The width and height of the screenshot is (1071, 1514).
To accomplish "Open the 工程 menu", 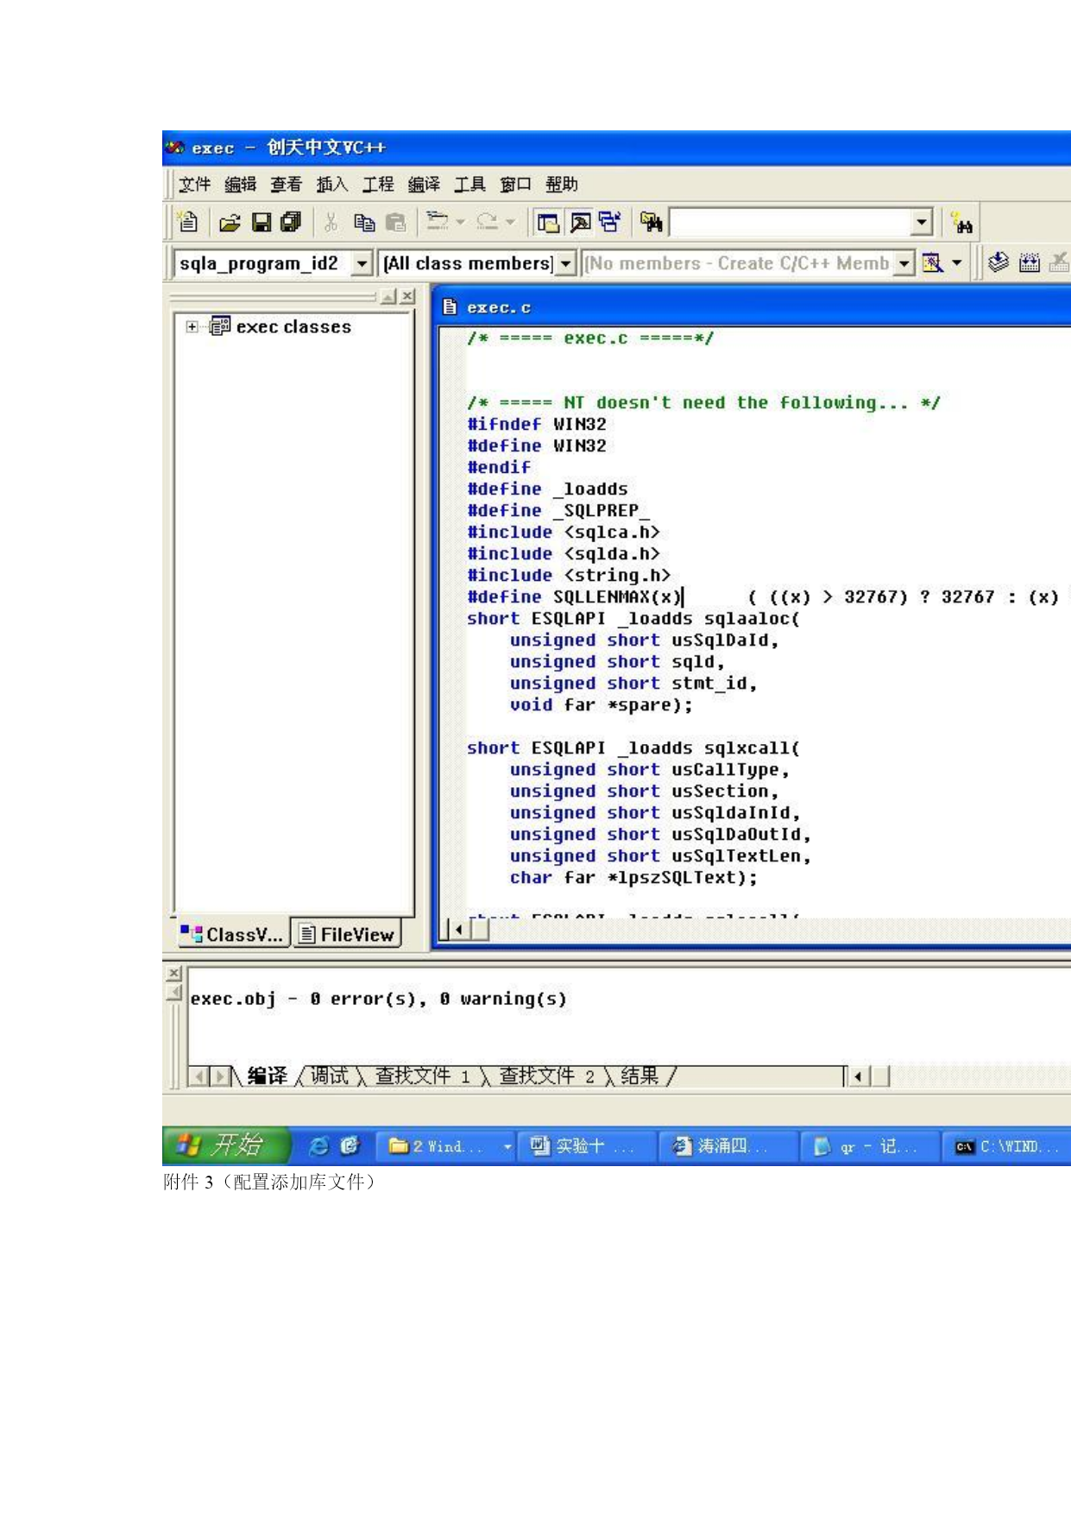I will [x=378, y=184].
